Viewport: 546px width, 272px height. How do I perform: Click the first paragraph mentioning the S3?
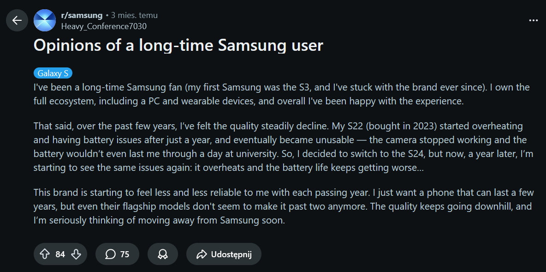coord(281,93)
